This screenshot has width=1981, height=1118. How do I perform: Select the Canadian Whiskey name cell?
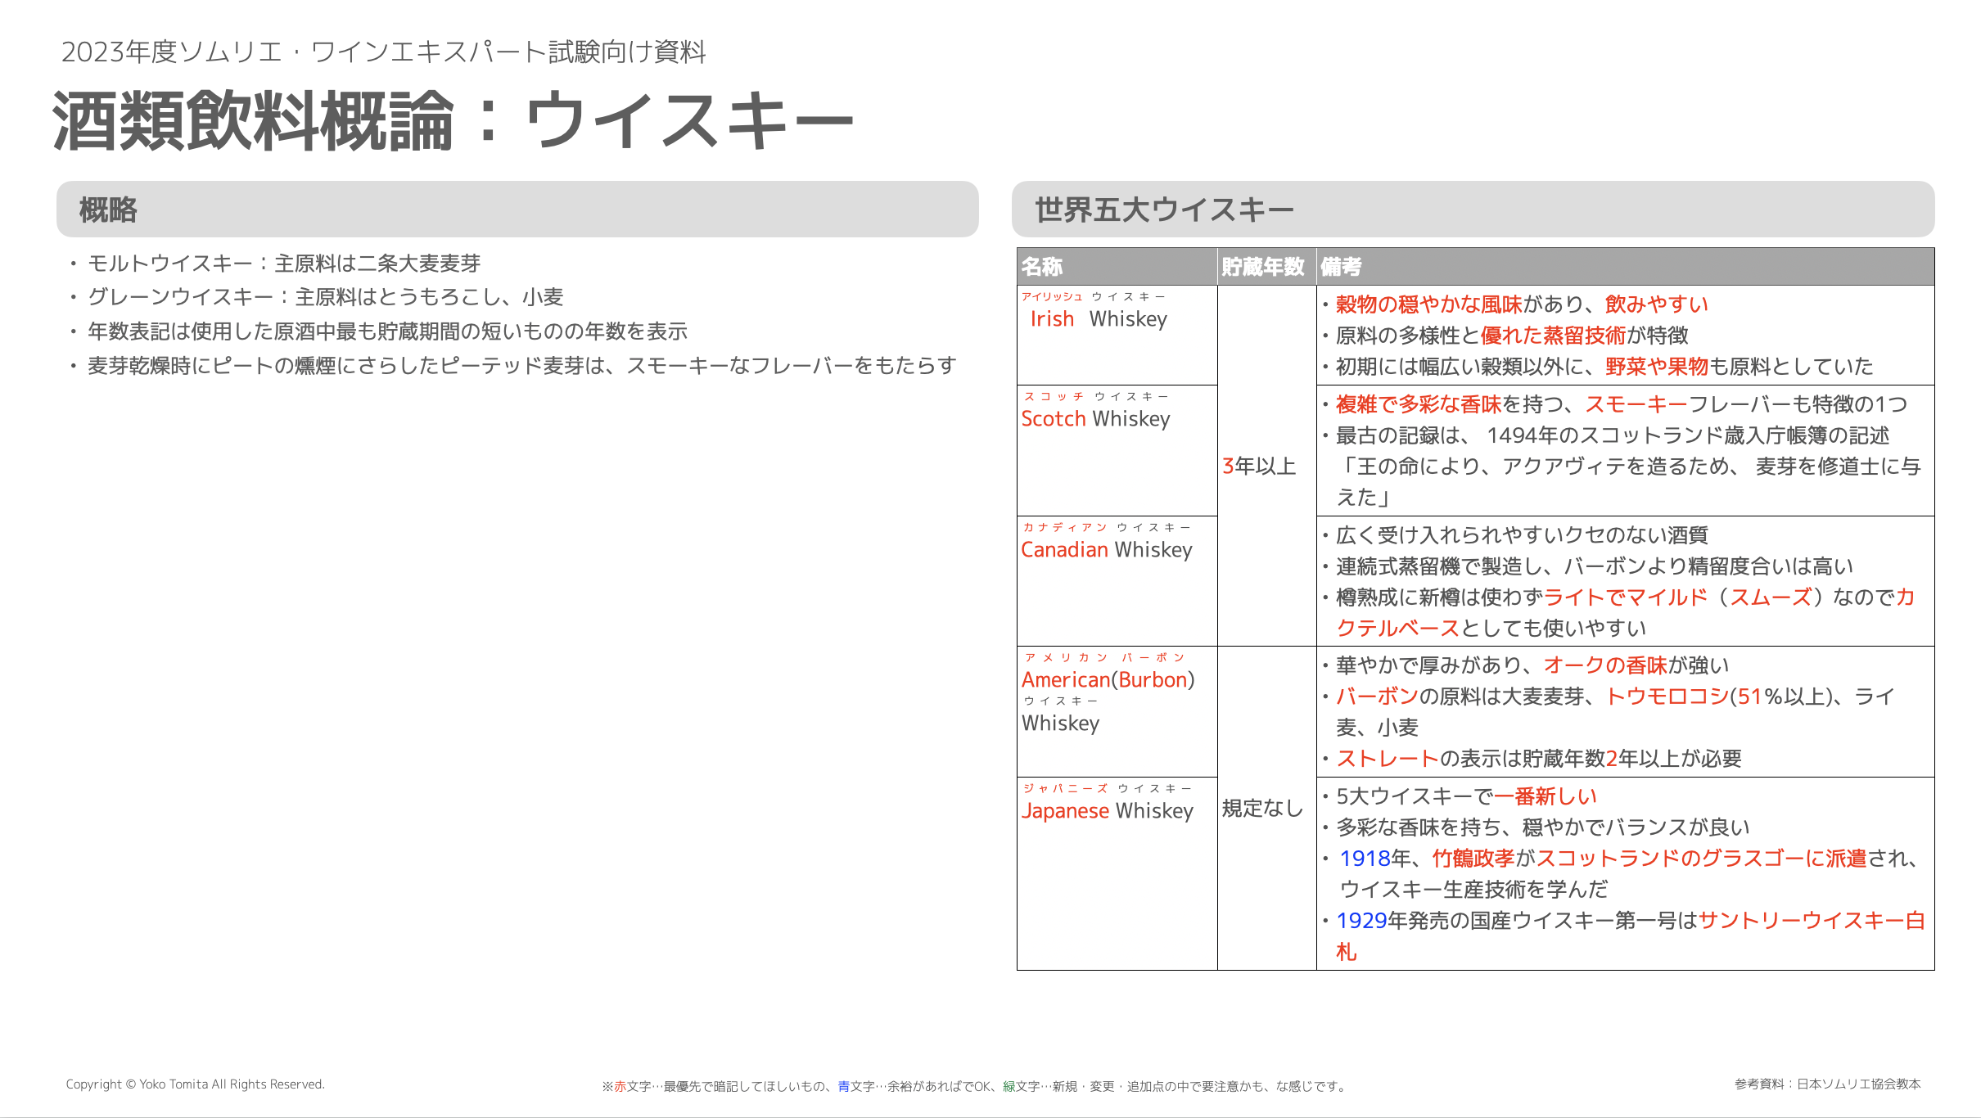(x=1117, y=581)
